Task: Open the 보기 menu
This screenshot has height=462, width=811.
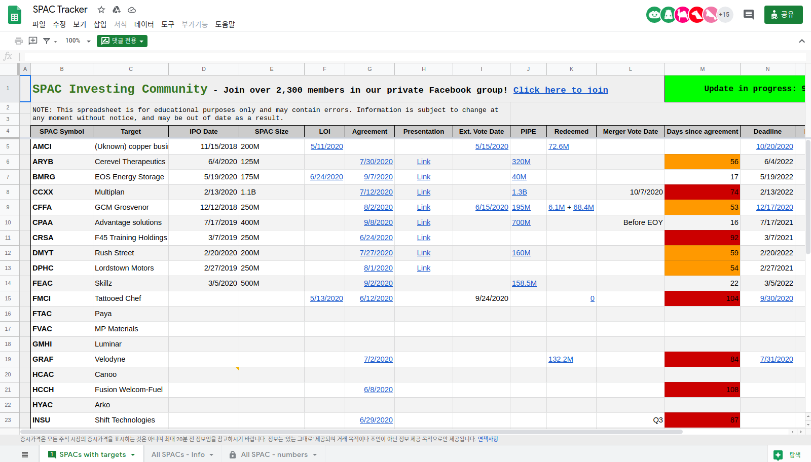Action: click(80, 24)
